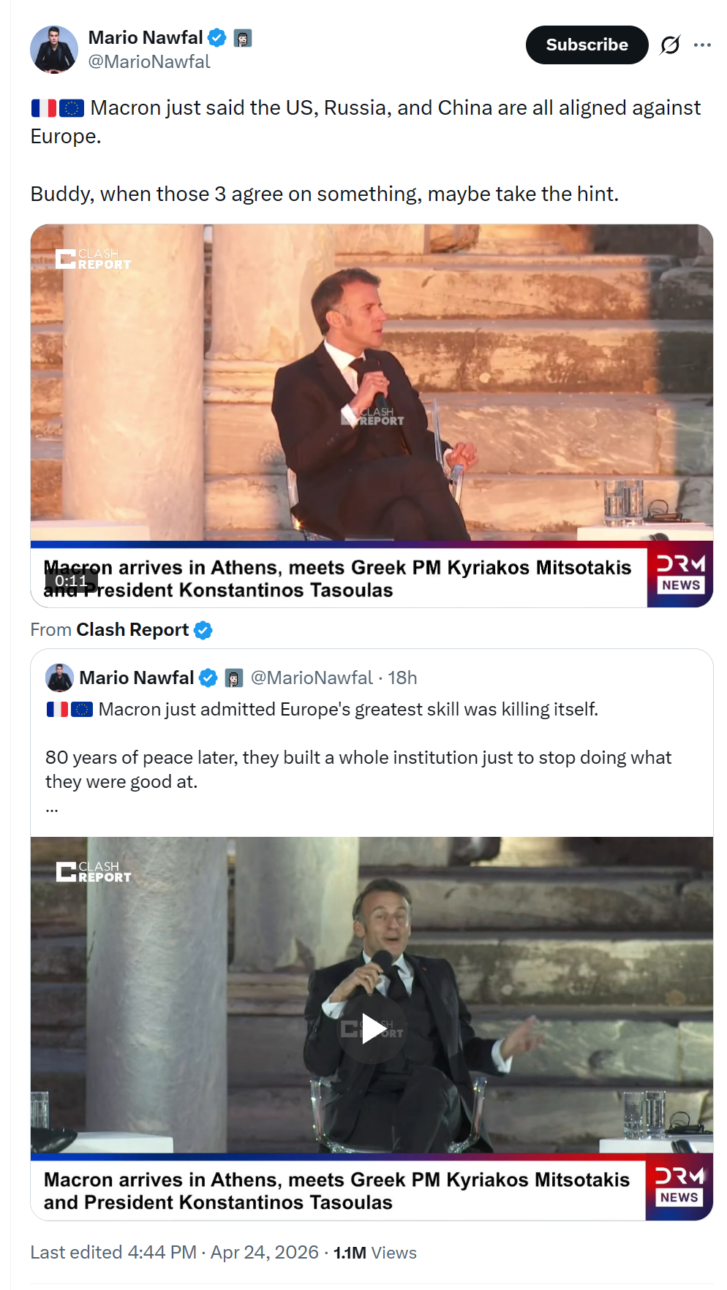Click the verified badge in the quoted post
The height and width of the screenshot is (1290, 727).
[208, 678]
